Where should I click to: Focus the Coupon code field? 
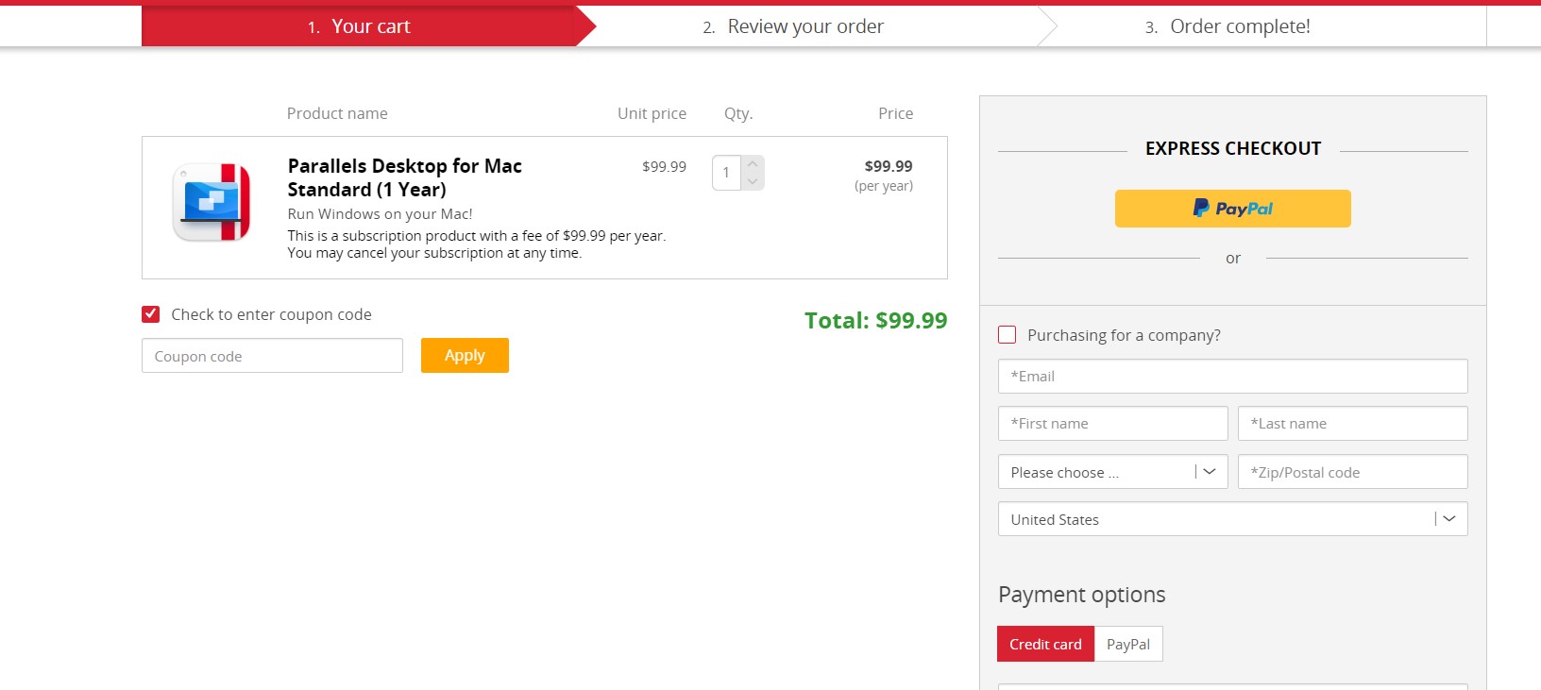click(272, 356)
